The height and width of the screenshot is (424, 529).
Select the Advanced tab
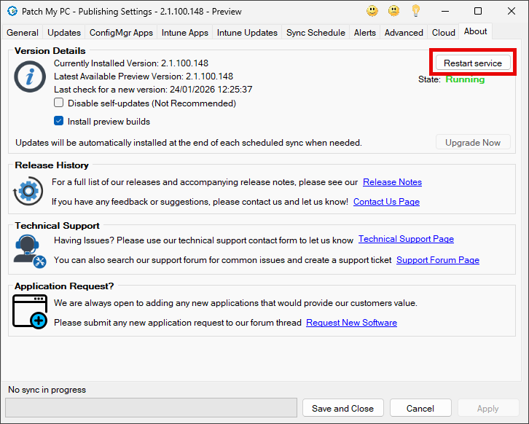[404, 32]
